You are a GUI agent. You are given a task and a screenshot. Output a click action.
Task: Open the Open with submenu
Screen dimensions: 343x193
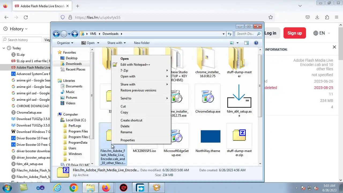click(x=141, y=76)
